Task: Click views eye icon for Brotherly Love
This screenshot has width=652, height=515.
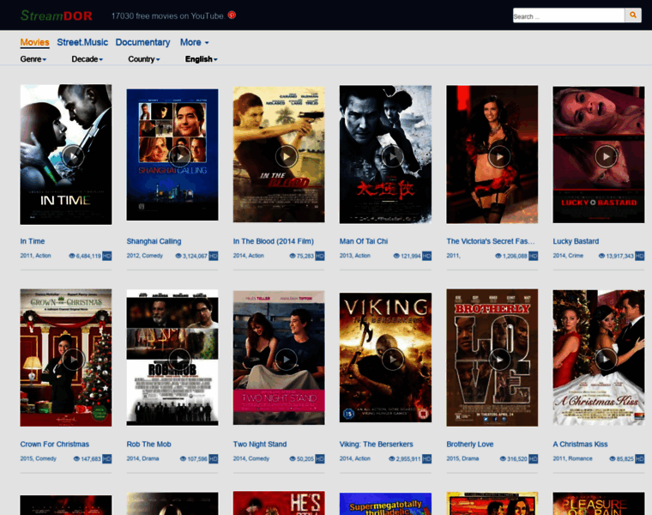Action: click(503, 459)
